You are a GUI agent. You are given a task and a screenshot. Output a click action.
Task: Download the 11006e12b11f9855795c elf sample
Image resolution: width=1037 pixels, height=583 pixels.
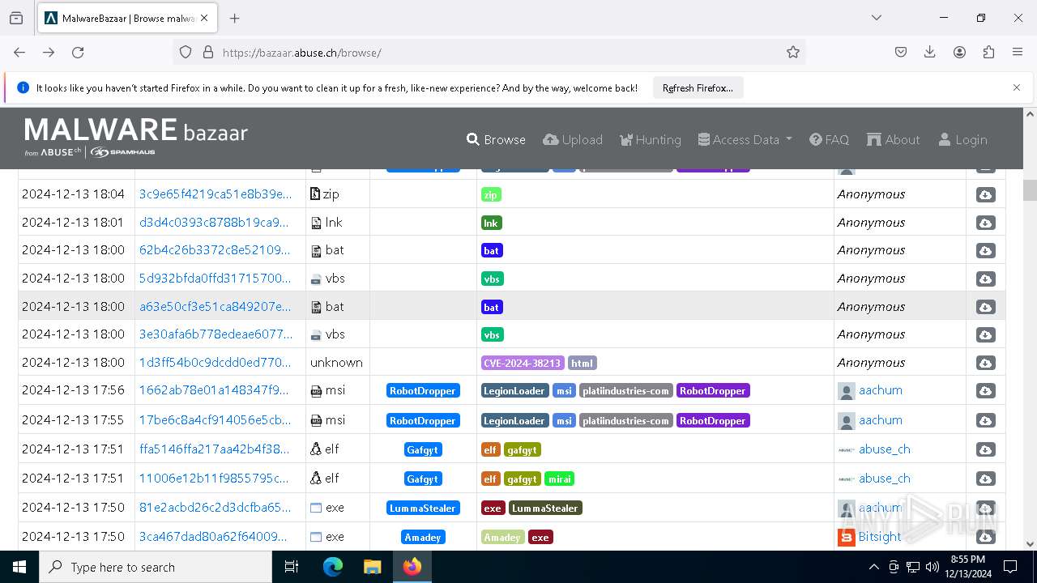(985, 479)
